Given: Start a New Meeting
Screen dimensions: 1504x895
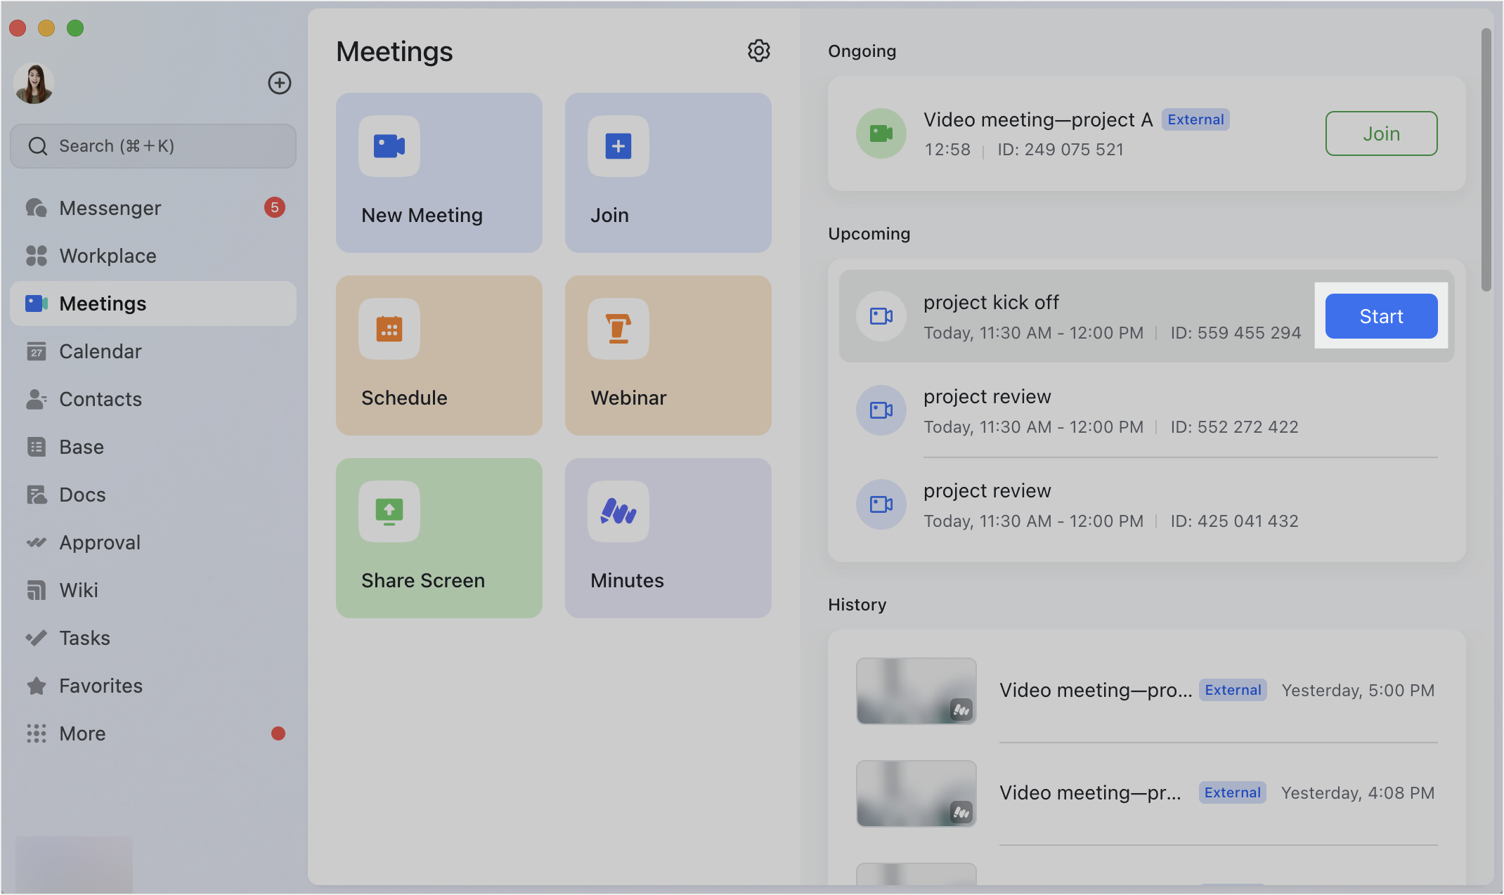Looking at the screenshot, I should pos(439,172).
